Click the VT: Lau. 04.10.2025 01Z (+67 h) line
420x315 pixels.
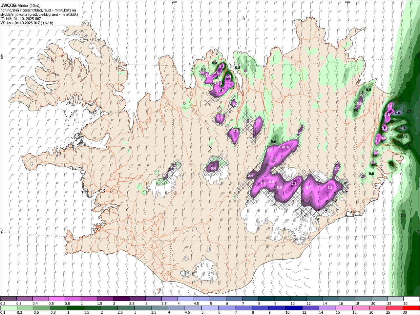[27, 23]
